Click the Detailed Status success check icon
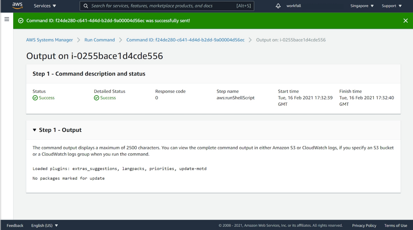 (96, 98)
